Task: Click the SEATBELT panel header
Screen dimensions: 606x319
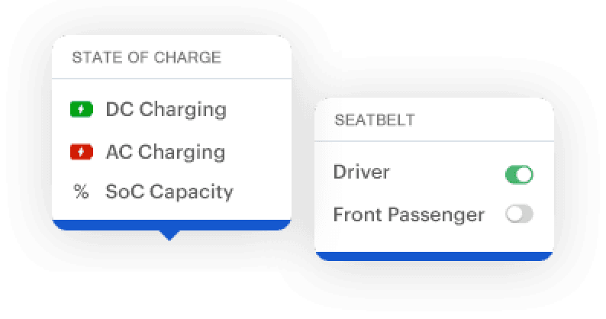Action: pos(374,121)
